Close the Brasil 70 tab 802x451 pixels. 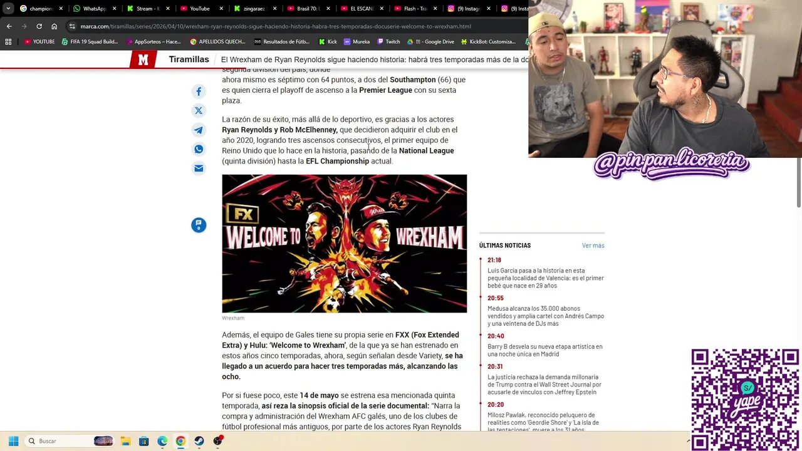tap(328, 9)
